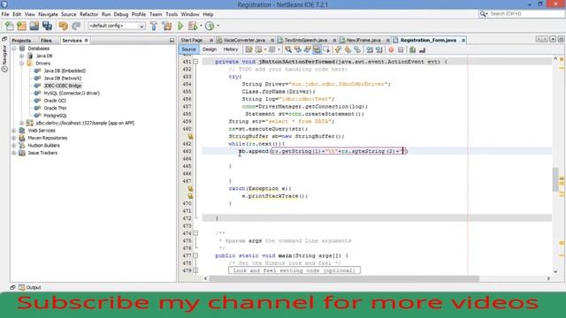The image size is (566, 318).
Task: Click the Previous Bookmark editor icon
Action: (338, 49)
